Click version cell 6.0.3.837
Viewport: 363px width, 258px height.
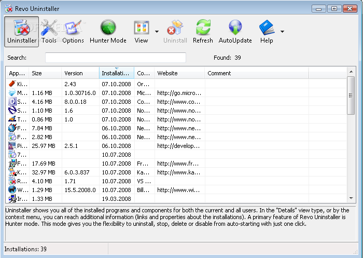click(77, 172)
